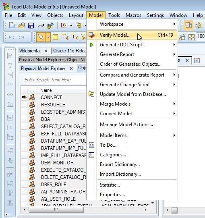Click the add new workspace tab icon
Image resolution: width=205 pixels, height=218 pixels.
pos(197,60)
